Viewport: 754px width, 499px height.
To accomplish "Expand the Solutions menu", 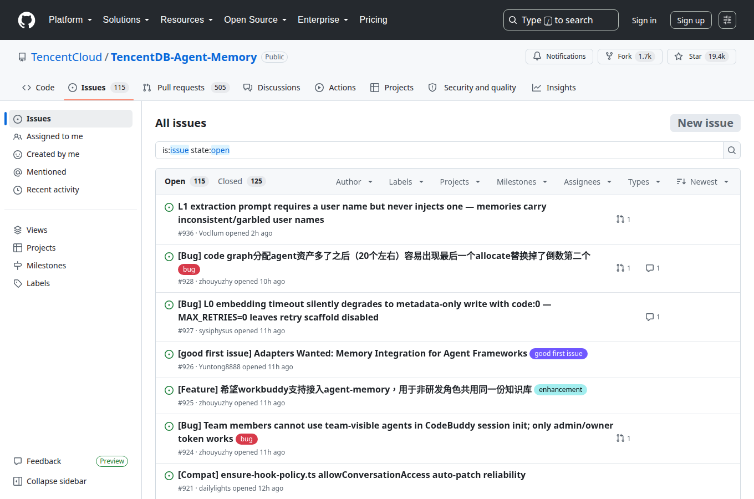I will click(126, 20).
